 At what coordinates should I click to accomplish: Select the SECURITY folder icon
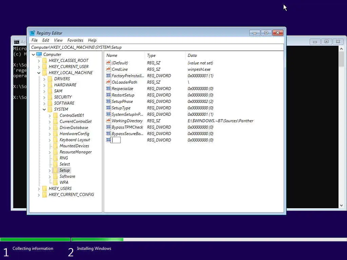click(50, 97)
